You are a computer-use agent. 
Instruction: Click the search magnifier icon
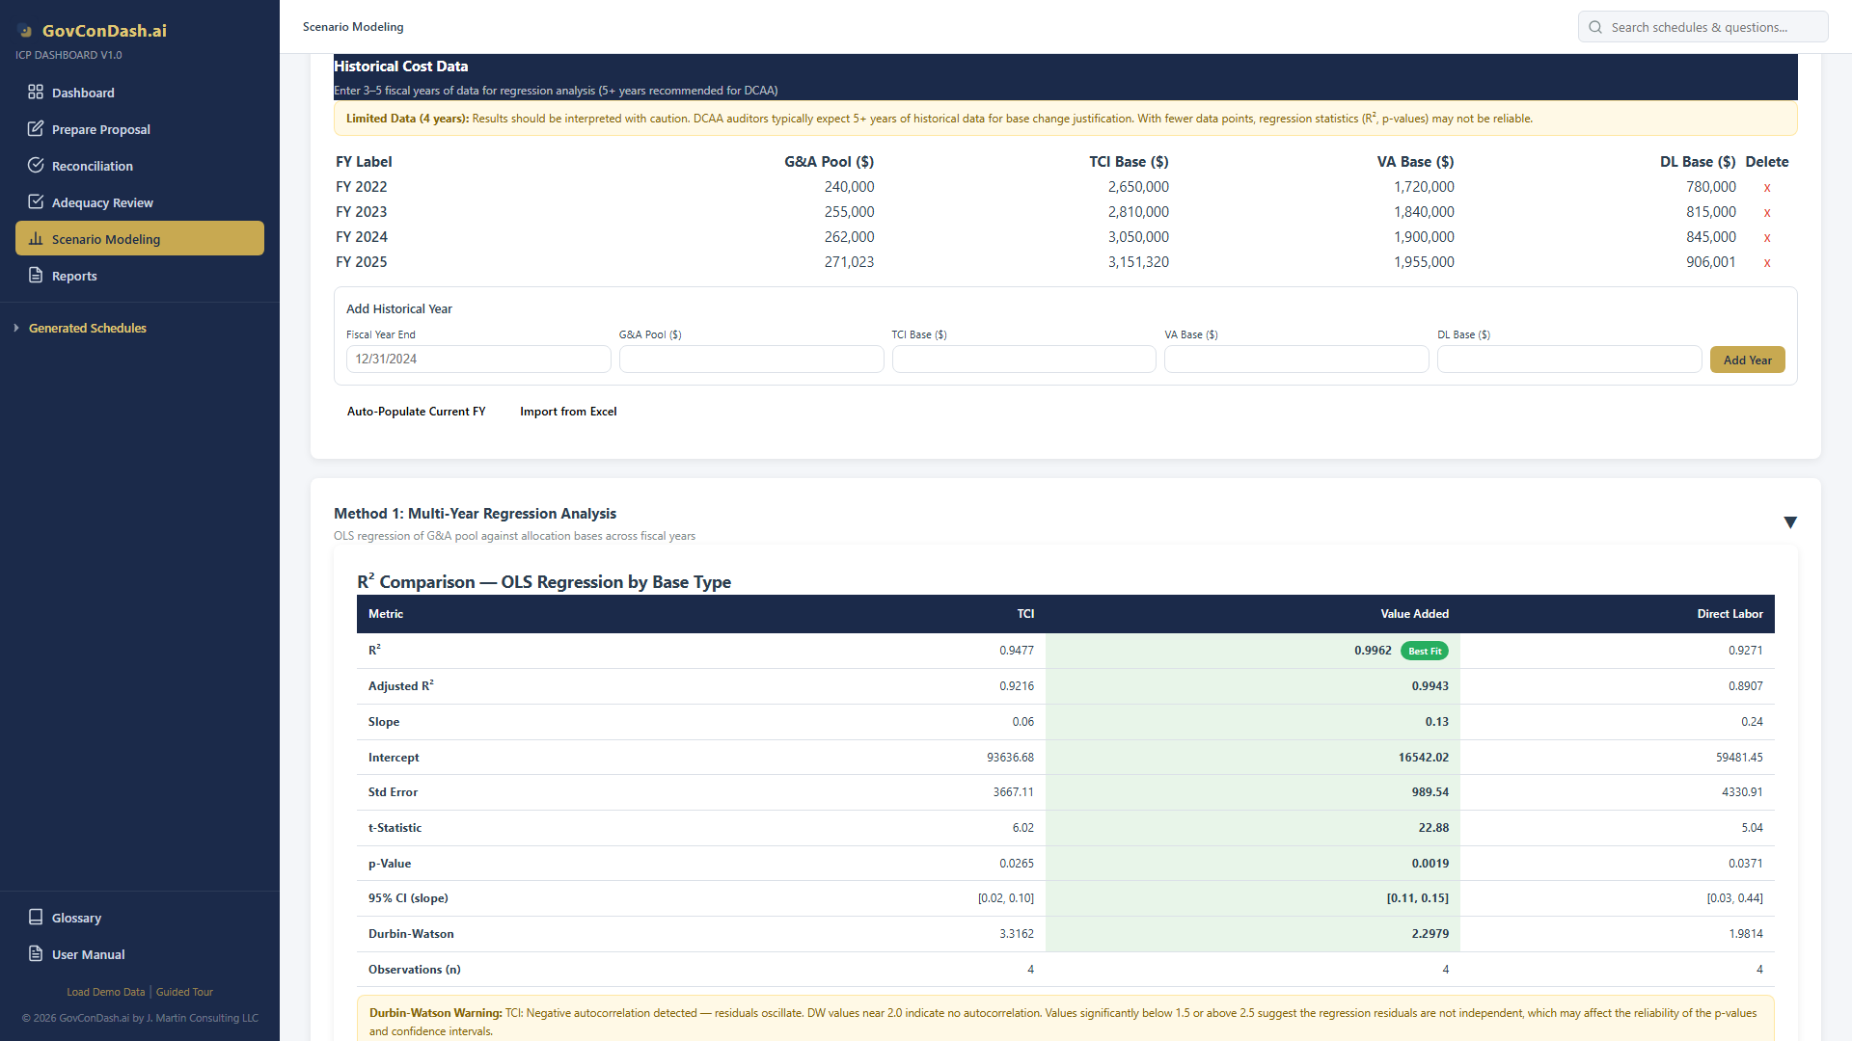coord(1595,27)
